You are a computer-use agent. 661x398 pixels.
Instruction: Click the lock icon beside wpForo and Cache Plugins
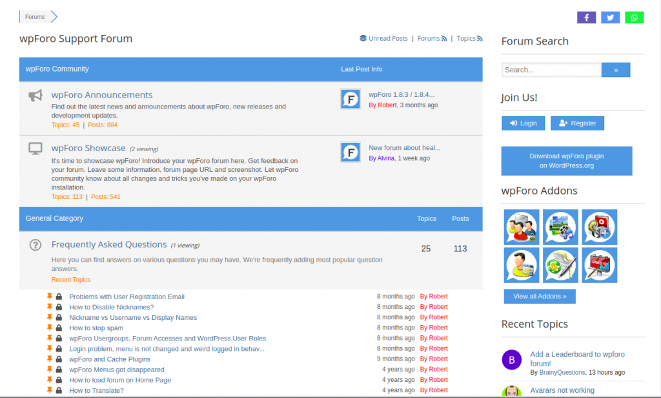click(x=59, y=359)
